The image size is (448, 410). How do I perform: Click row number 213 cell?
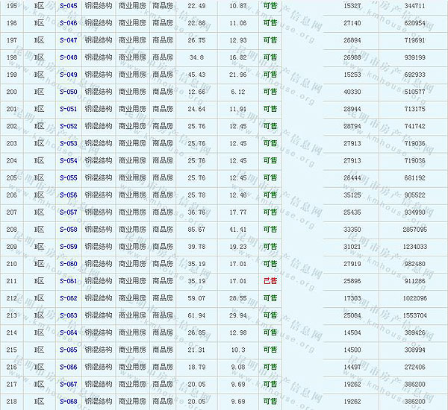(x=11, y=315)
